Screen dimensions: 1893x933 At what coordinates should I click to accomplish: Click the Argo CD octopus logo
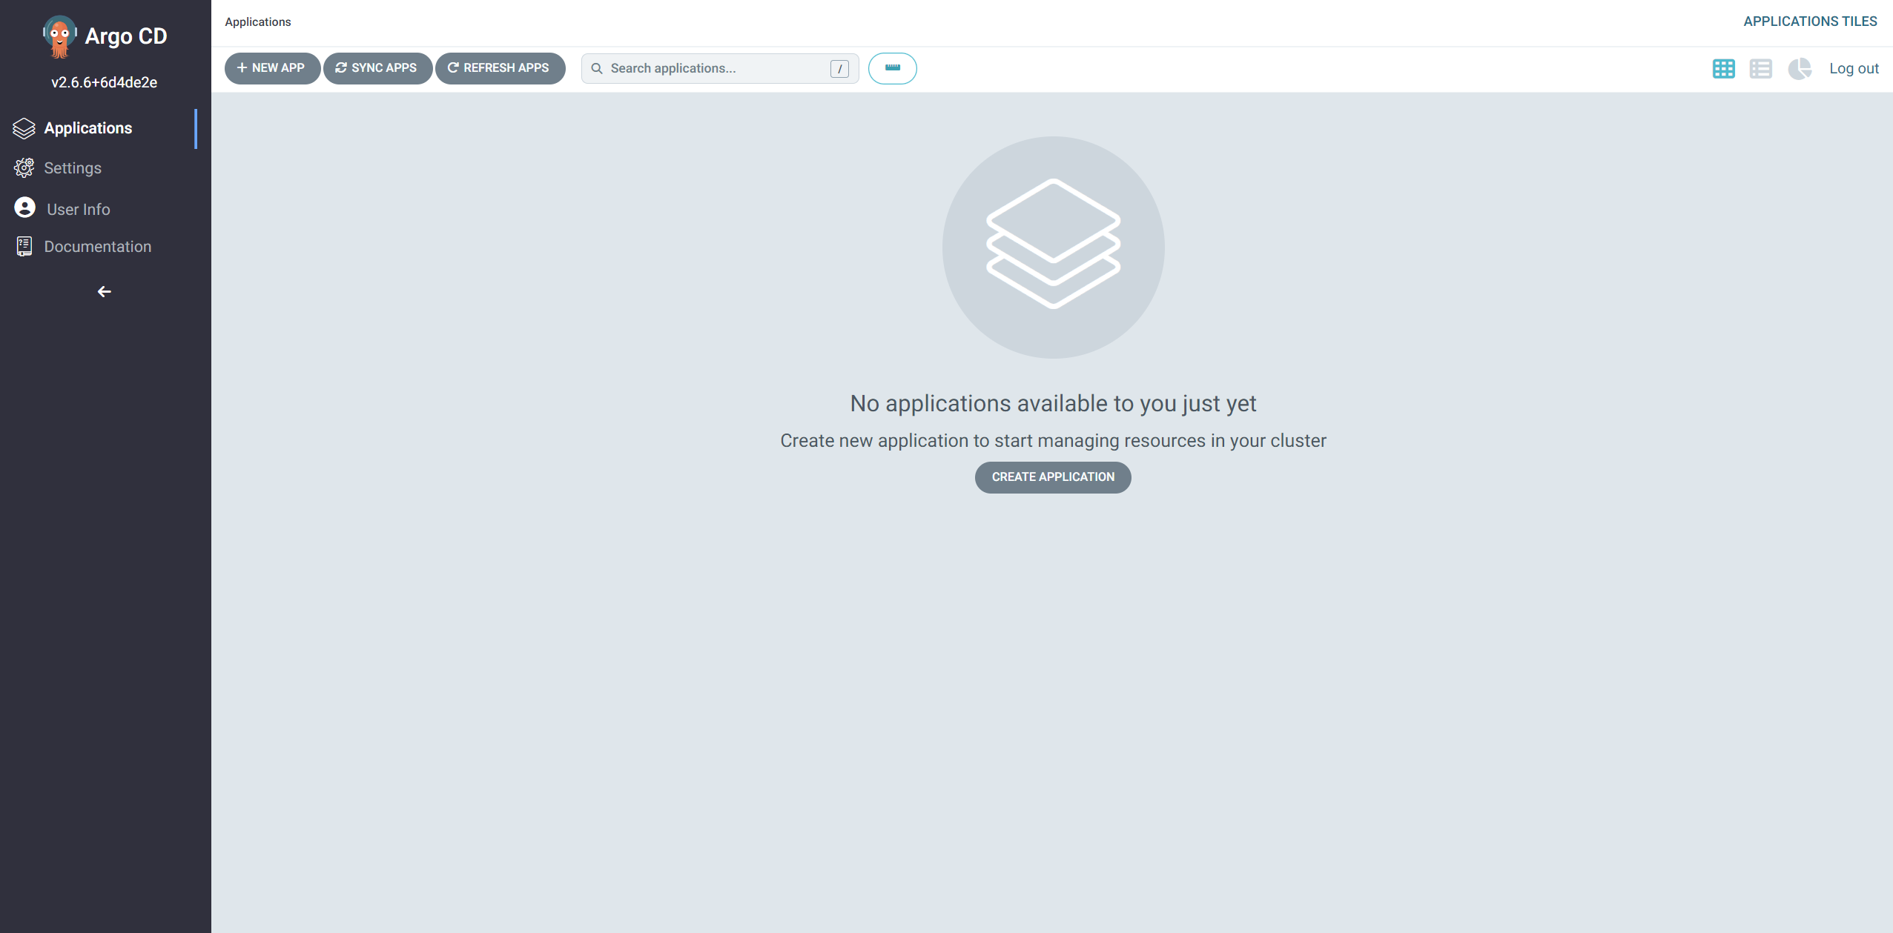[59, 36]
